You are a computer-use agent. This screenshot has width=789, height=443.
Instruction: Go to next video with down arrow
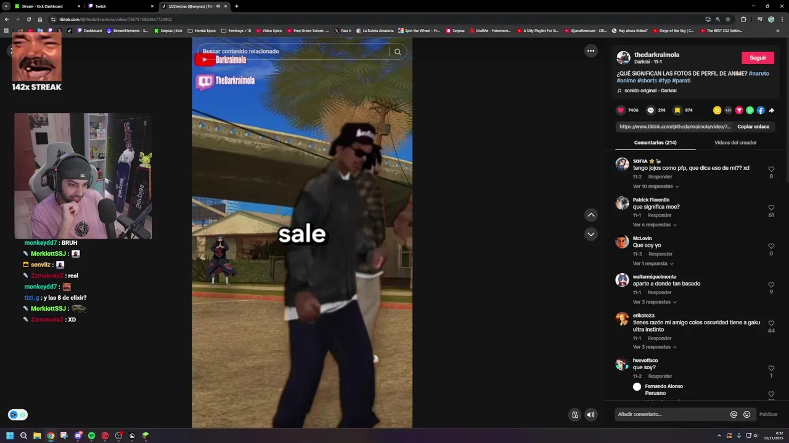591,234
